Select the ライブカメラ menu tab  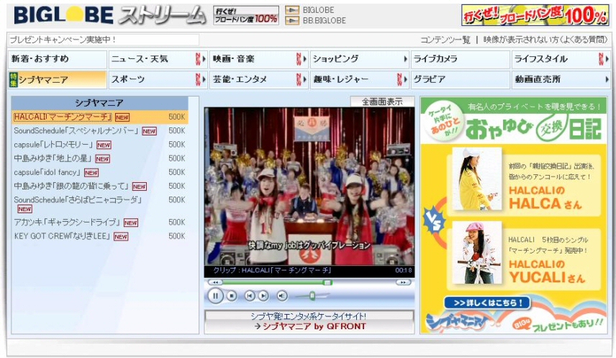[x=460, y=59]
